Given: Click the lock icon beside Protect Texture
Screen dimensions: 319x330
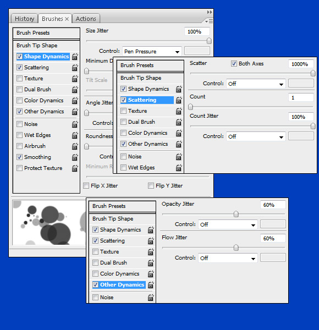Looking at the screenshot, I should pyautogui.click(x=75, y=168).
